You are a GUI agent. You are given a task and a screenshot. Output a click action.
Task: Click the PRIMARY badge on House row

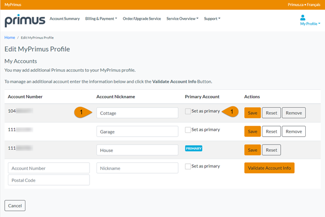(194, 148)
